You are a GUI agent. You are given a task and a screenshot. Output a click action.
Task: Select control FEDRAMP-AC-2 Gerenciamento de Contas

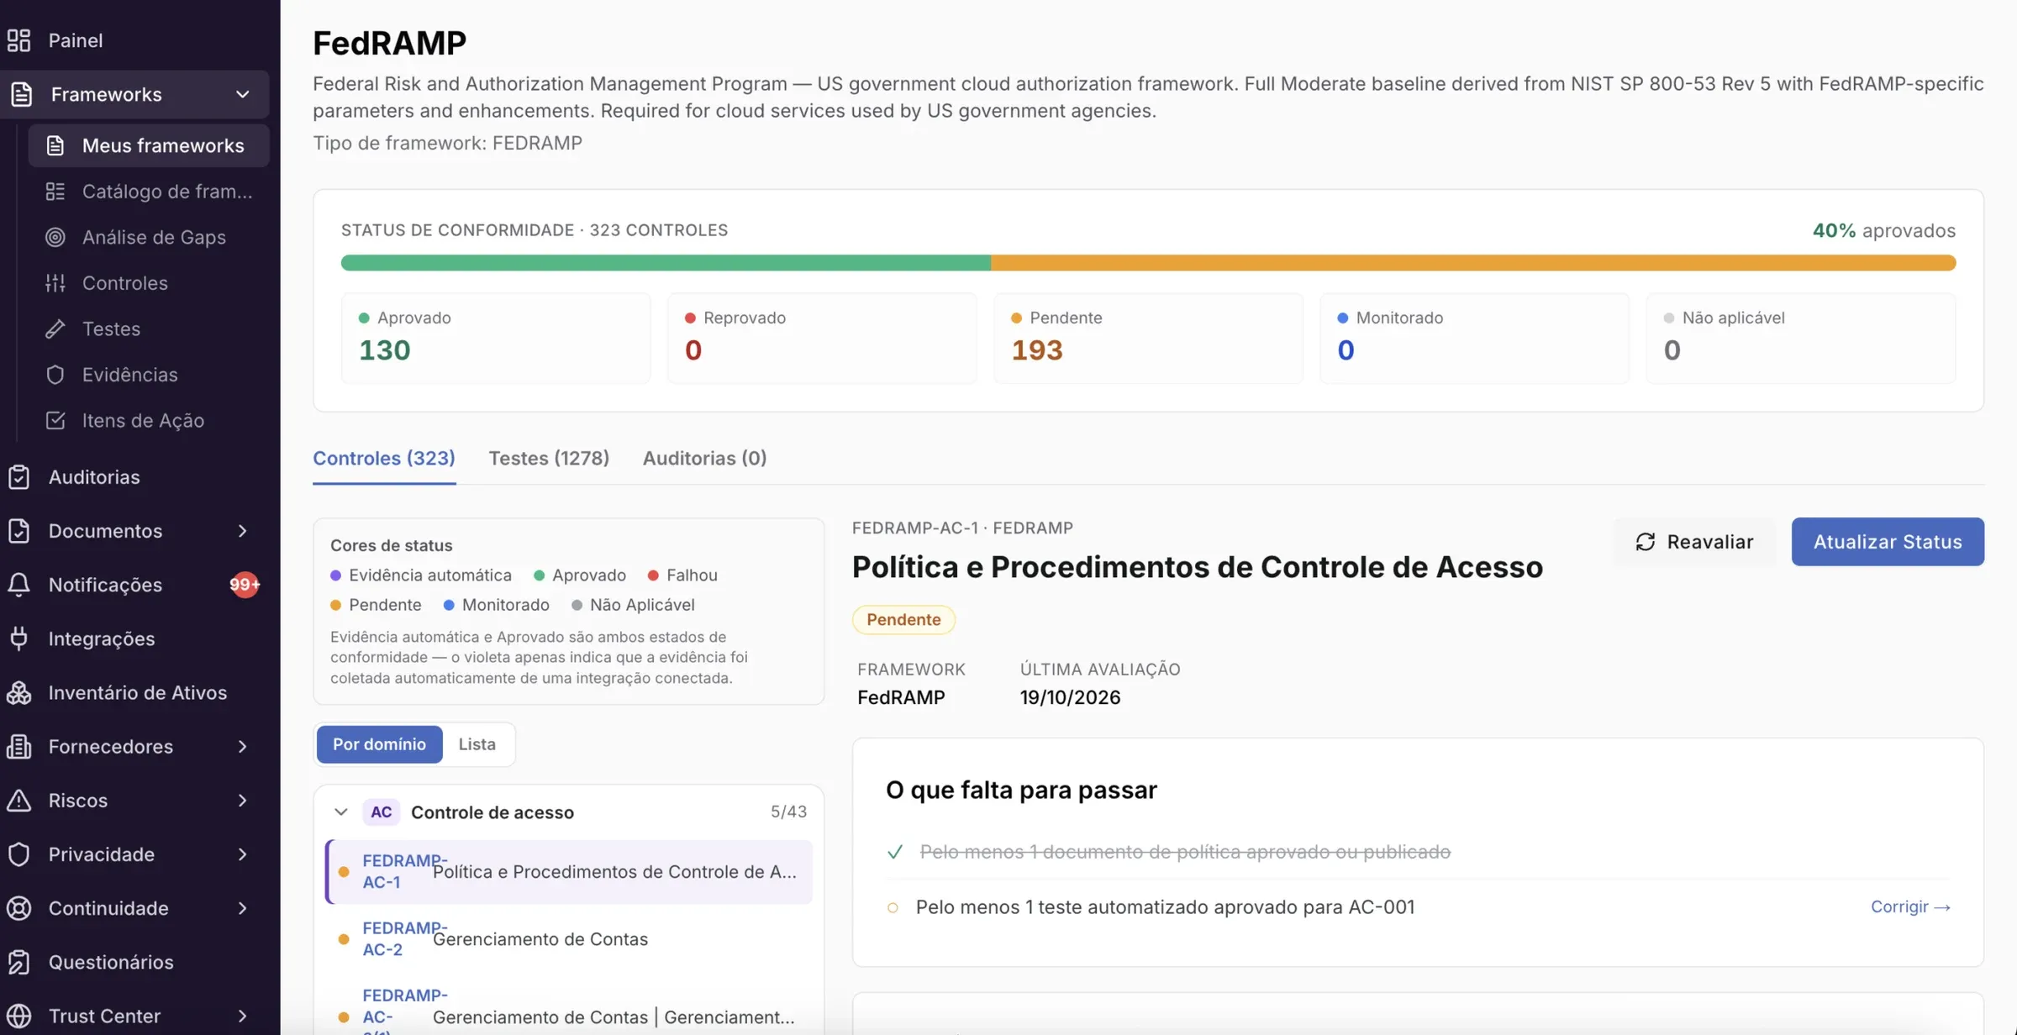(568, 939)
